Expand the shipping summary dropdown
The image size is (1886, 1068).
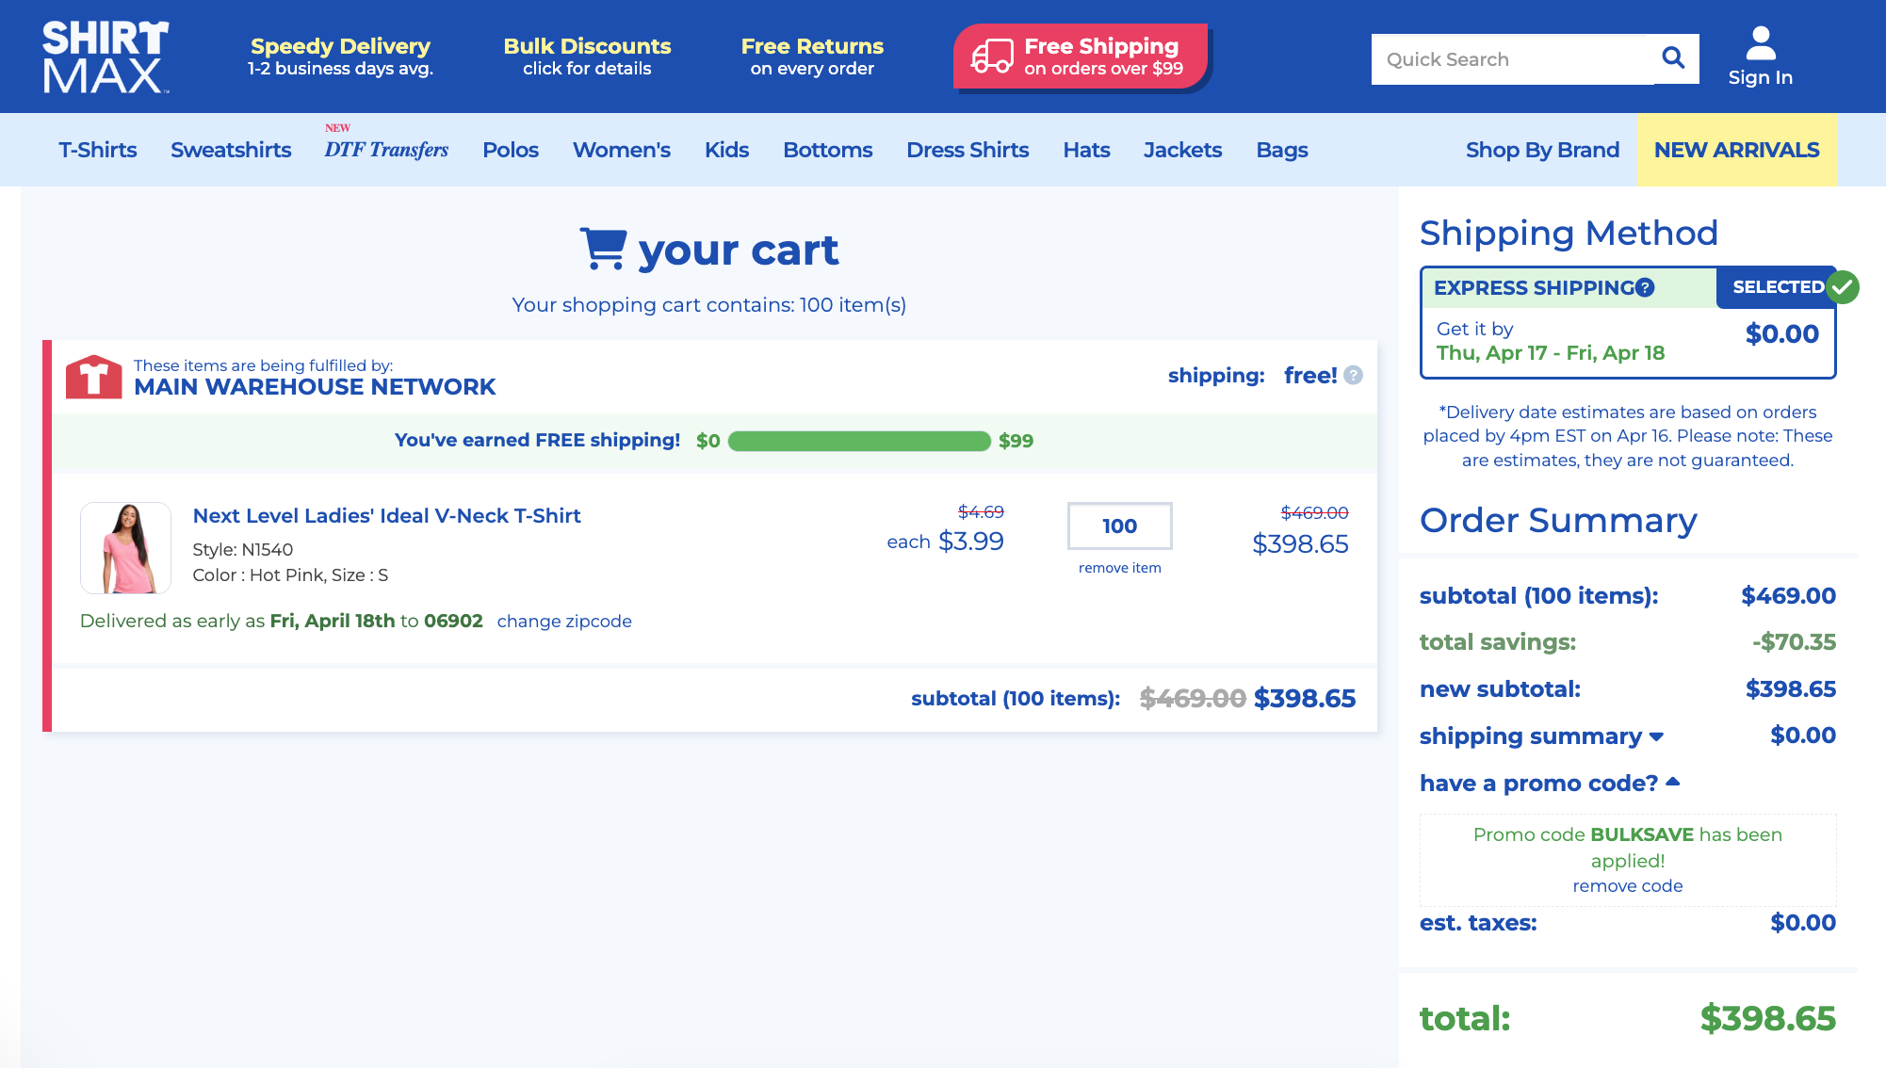click(1657, 736)
